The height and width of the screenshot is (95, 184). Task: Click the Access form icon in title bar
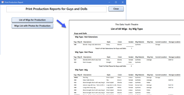point(3,2)
